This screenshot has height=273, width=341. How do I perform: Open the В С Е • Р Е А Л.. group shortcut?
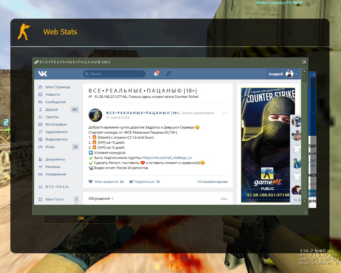[x=57, y=187]
